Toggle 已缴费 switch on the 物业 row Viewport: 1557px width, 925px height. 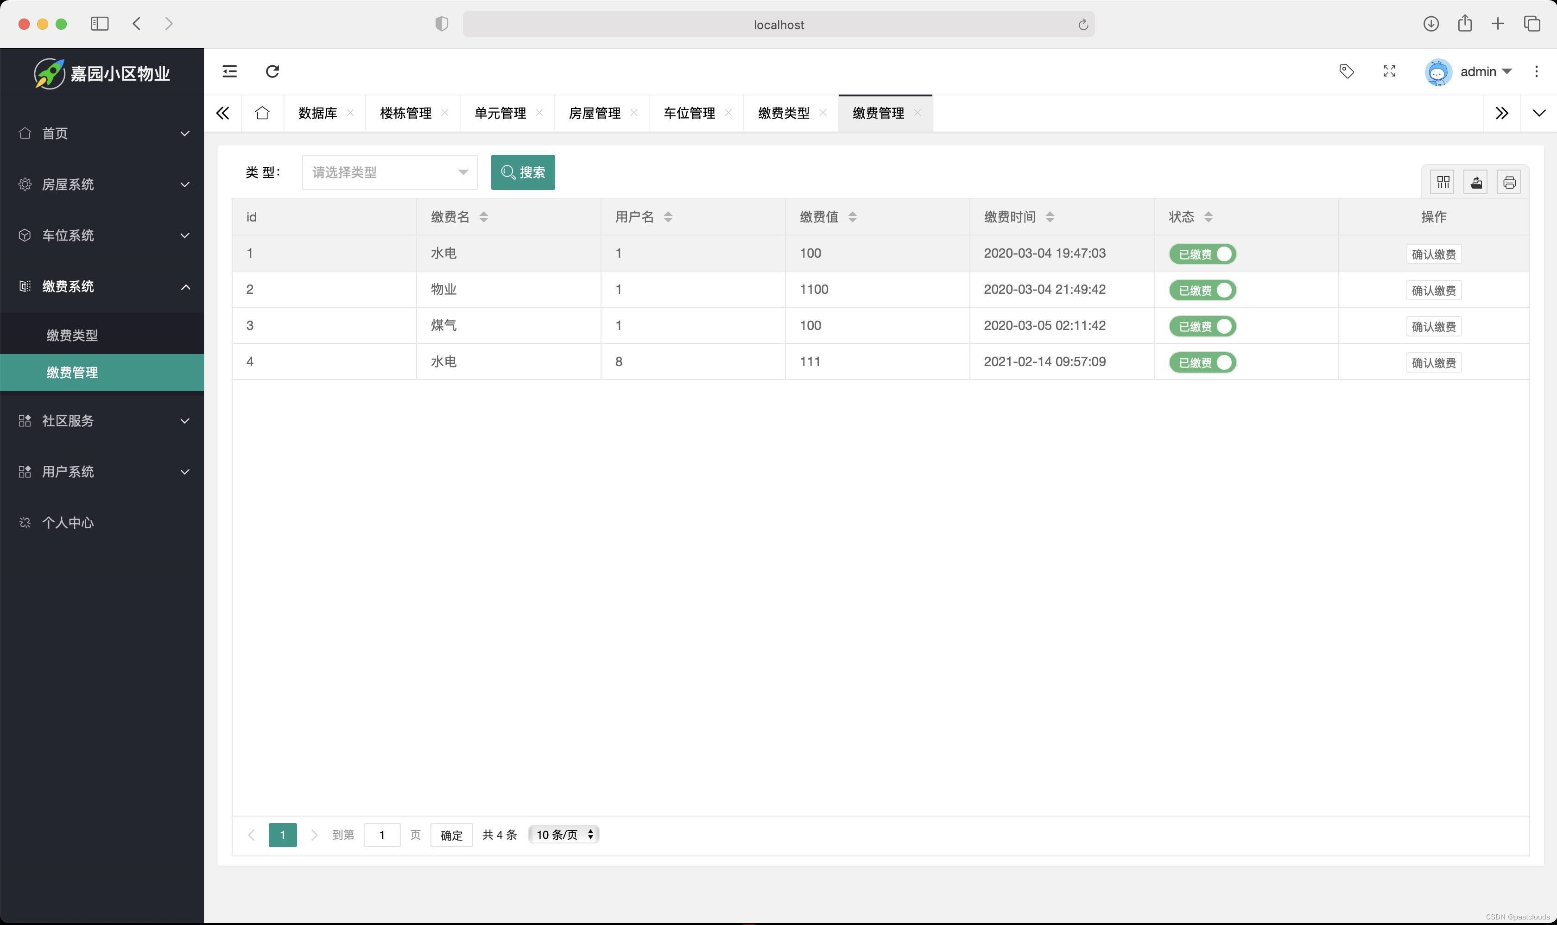(1203, 290)
